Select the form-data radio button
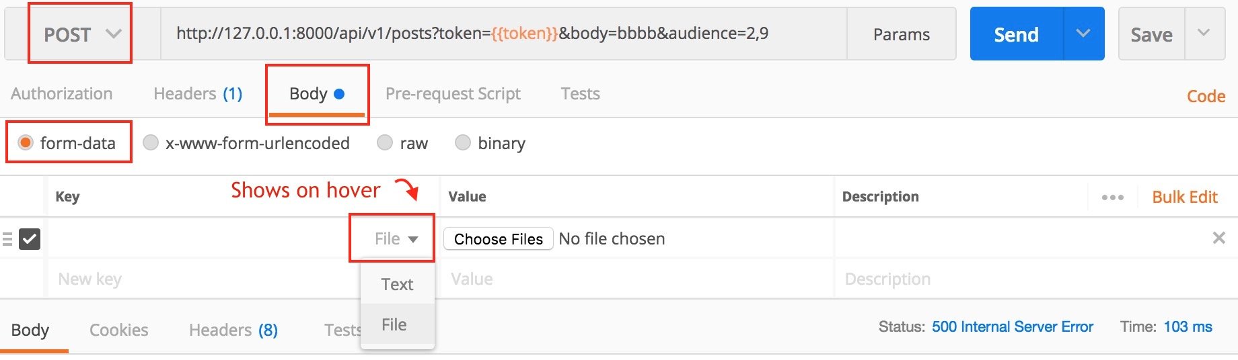 click(x=26, y=142)
